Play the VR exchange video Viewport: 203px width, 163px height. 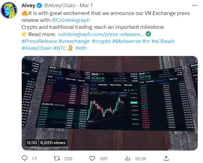110,103
